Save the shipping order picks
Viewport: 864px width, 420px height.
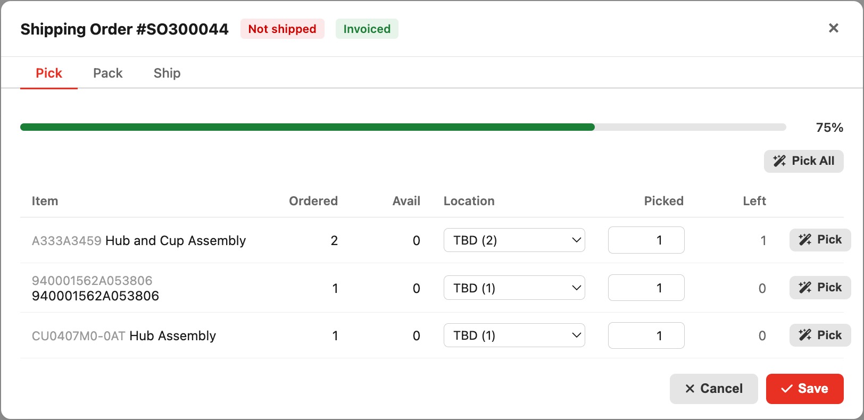click(x=804, y=389)
